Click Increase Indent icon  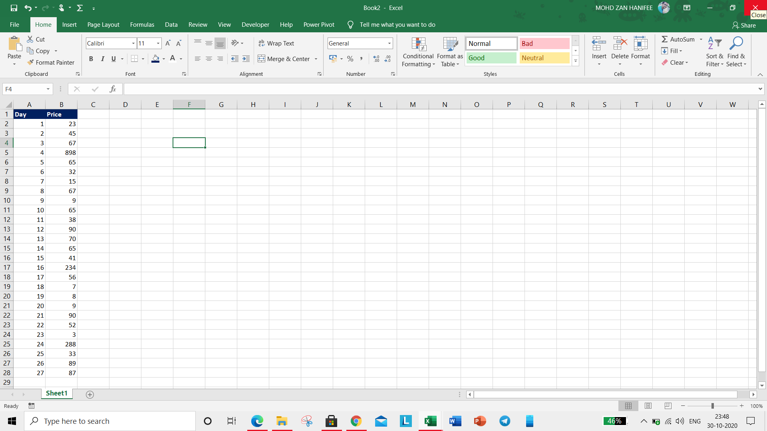(x=246, y=59)
